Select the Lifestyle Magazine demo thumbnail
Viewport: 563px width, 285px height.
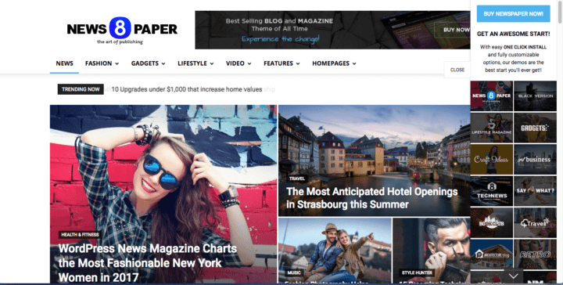[492, 128]
